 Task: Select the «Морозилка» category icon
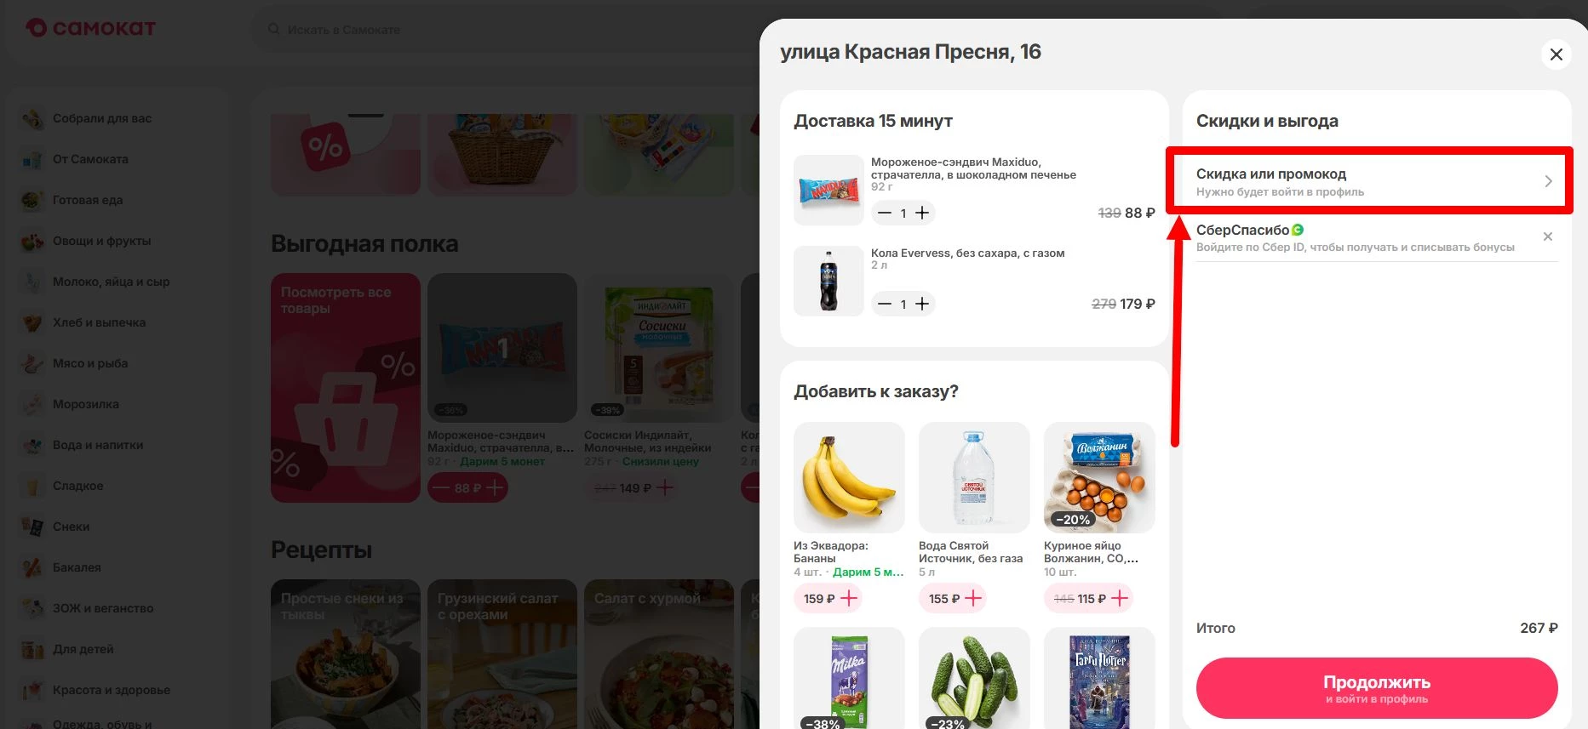[32, 404]
